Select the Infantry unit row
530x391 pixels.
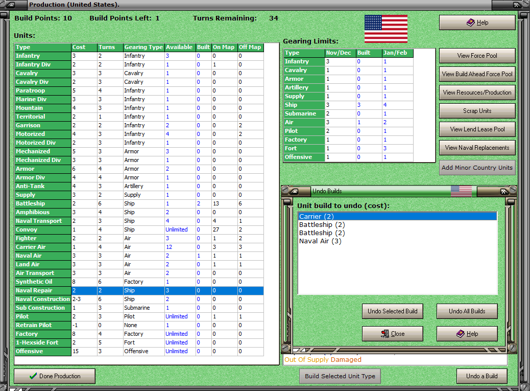pyautogui.click(x=139, y=56)
